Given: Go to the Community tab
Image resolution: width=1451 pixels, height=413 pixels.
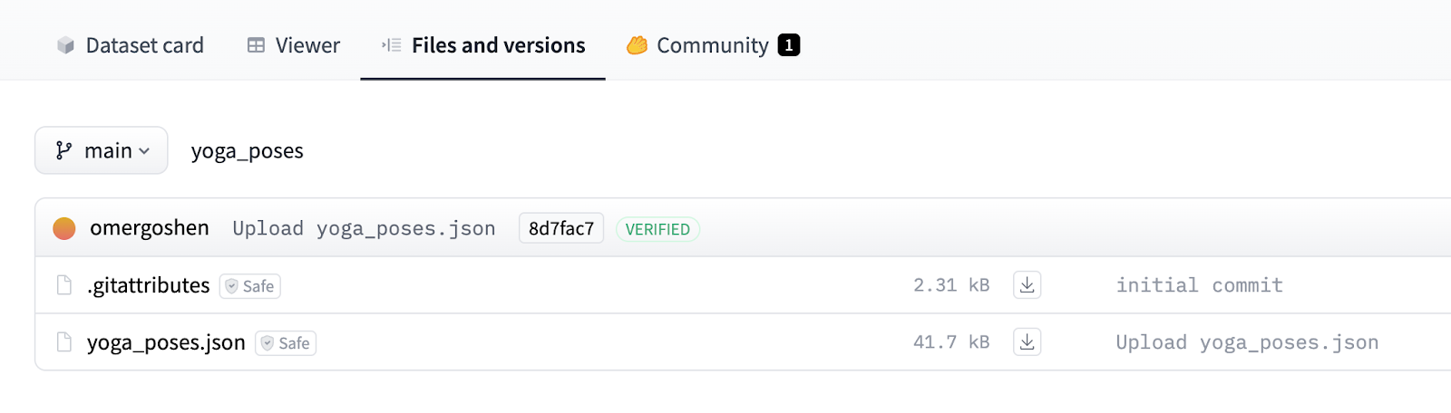Looking at the screenshot, I should tap(698, 45).
